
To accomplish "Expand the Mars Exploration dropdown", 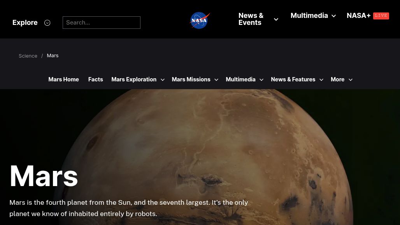I will pos(163,79).
